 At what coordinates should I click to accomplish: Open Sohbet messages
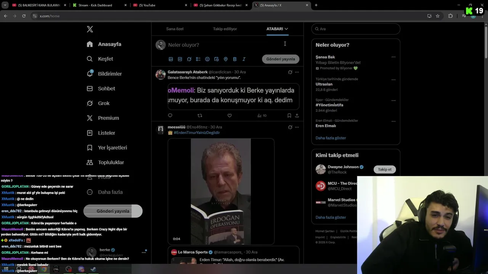pos(101,89)
